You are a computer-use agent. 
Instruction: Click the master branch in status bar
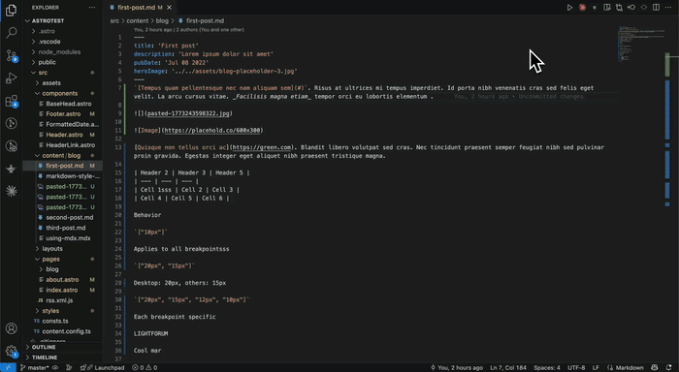coord(35,368)
